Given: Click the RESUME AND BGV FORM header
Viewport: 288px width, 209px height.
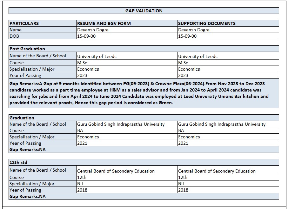Looking at the screenshot, I should click(x=104, y=23).
